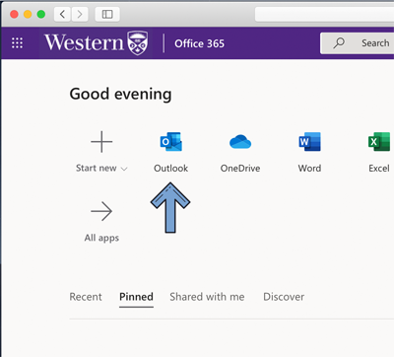Open the Shared with me tab
Image resolution: width=394 pixels, height=357 pixels.
coord(207,297)
